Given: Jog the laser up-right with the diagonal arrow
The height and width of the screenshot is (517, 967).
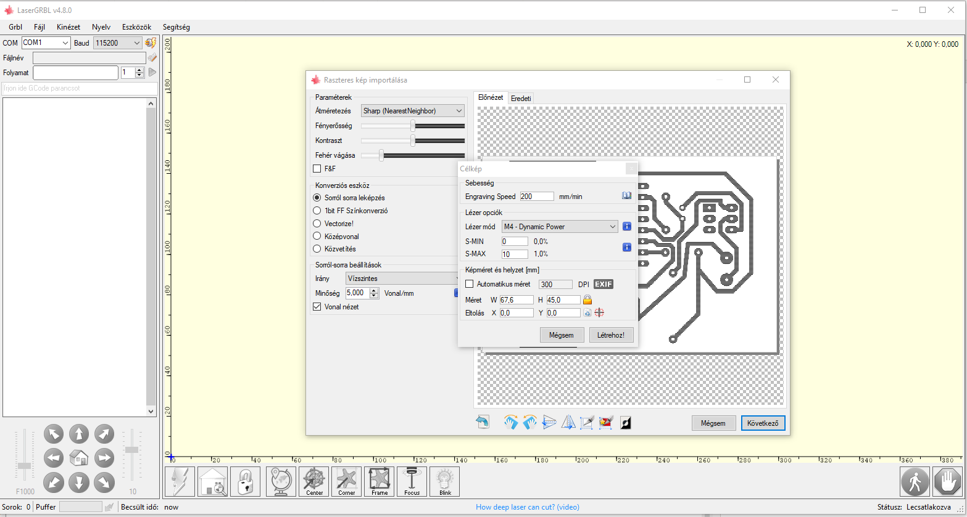Looking at the screenshot, I should click(x=104, y=434).
